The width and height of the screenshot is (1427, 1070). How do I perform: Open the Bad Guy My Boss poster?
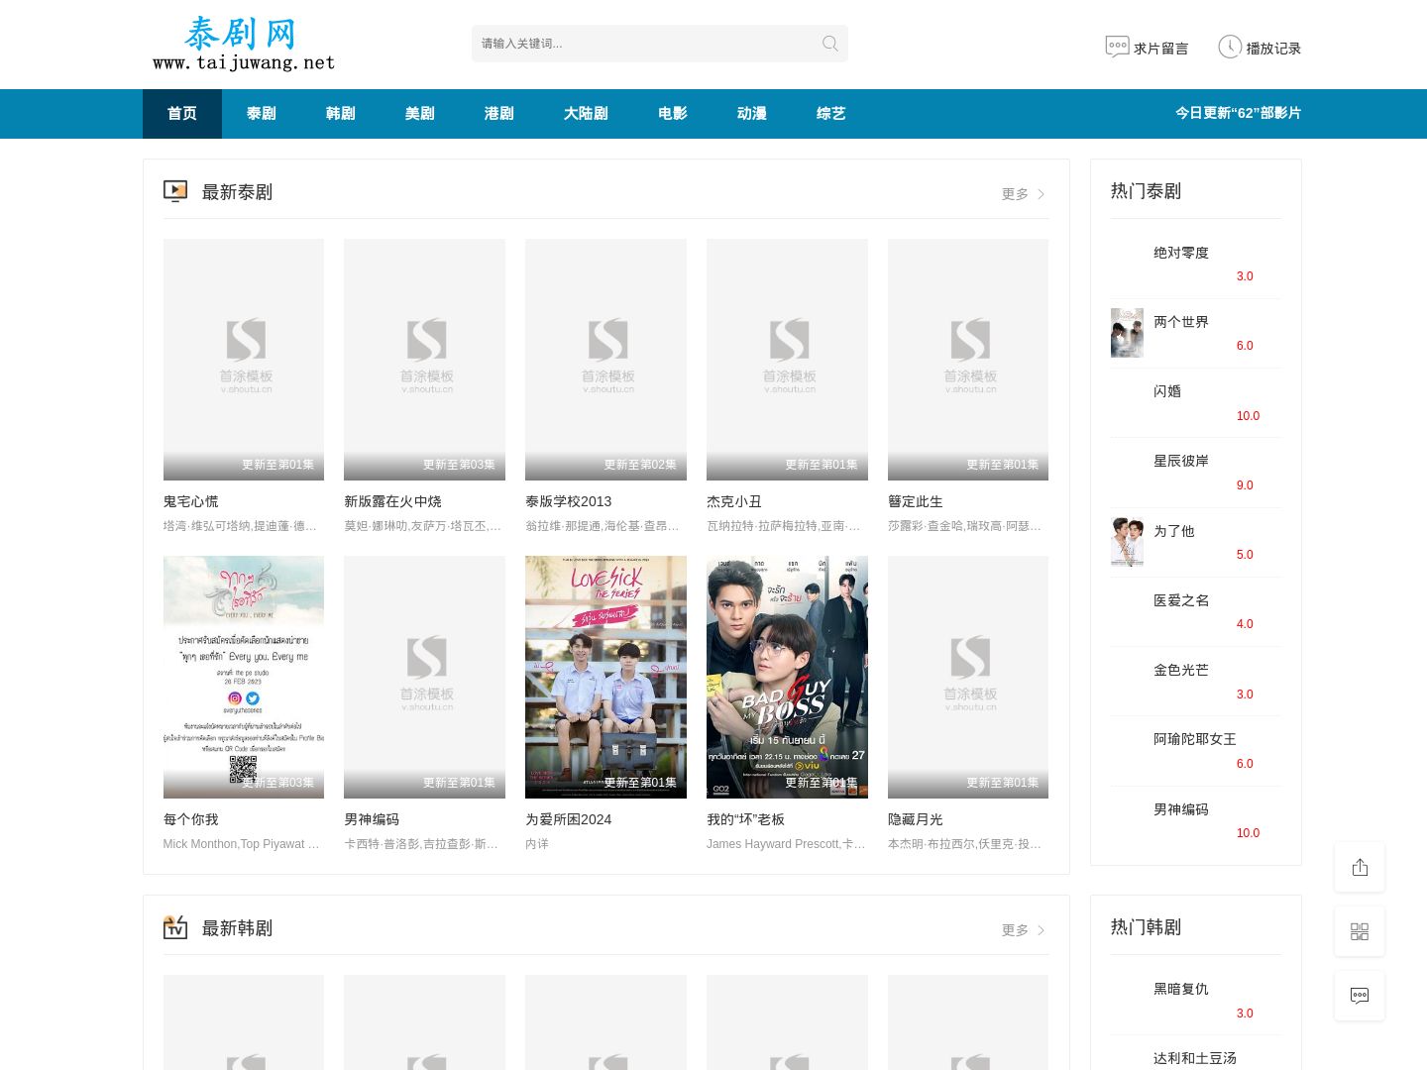click(787, 677)
